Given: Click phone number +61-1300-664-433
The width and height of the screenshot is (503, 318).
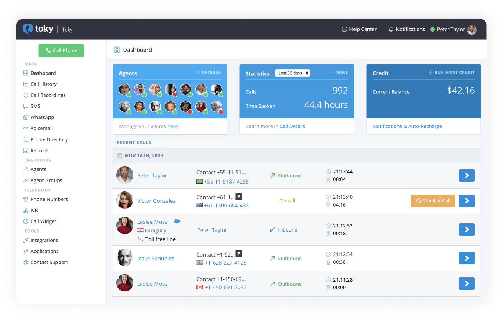Looking at the screenshot, I should tap(226, 205).
